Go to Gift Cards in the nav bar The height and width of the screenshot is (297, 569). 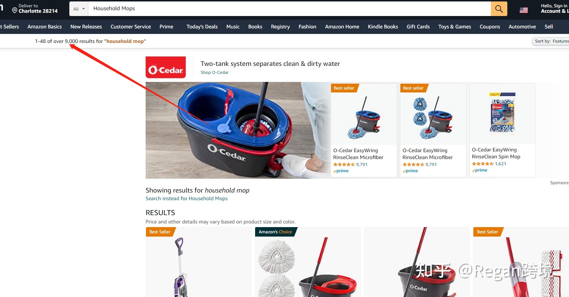pos(418,27)
